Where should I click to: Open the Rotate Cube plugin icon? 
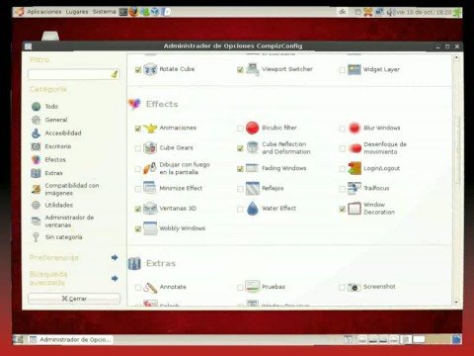(150, 69)
